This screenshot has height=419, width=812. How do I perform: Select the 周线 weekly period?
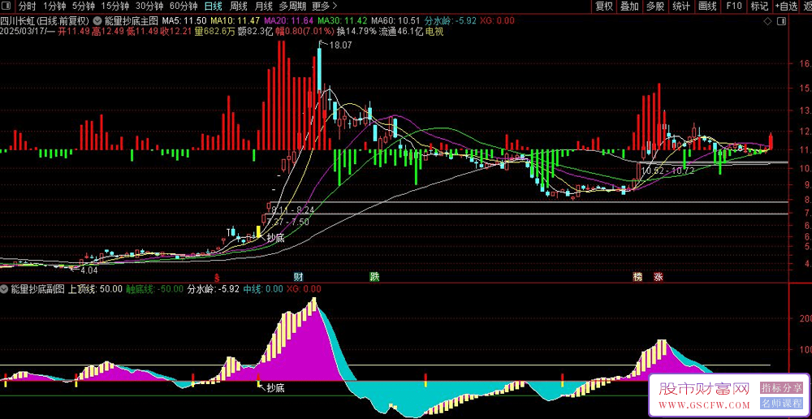point(239,6)
